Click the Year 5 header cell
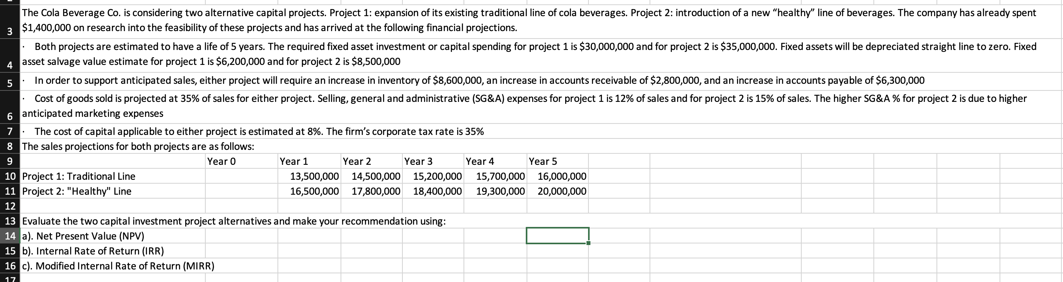The width and height of the screenshot is (1063, 282). coord(558,161)
